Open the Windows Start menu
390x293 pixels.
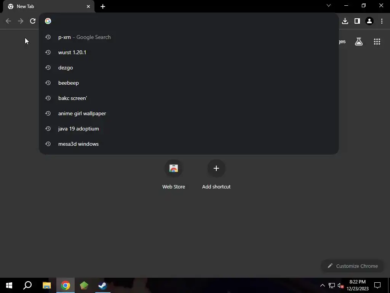click(x=9, y=285)
